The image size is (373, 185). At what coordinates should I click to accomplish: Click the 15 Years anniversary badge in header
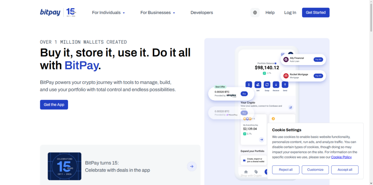click(x=71, y=12)
